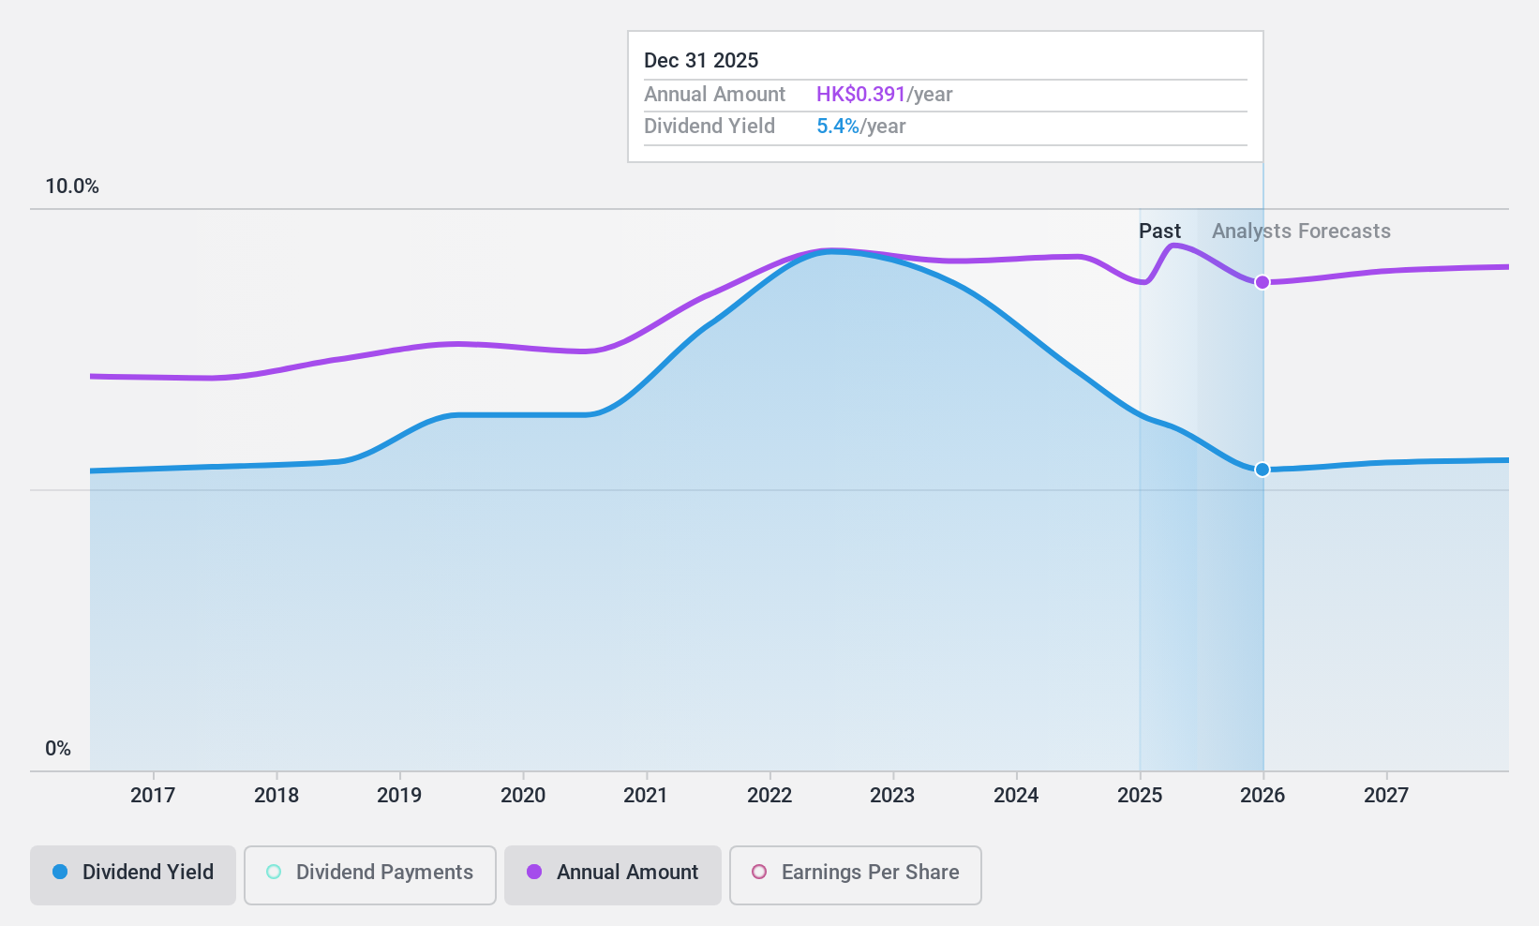1539x926 pixels.
Task: Click the 2017 axis label
Action: (x=153, y=796)
